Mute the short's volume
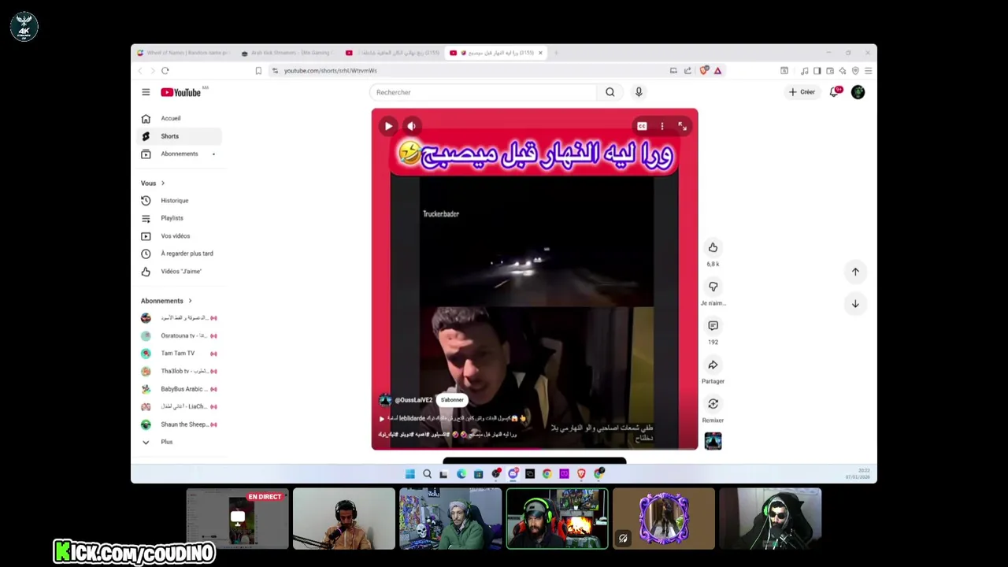Viewport: 1008px width, 567px height. (411, 126)
